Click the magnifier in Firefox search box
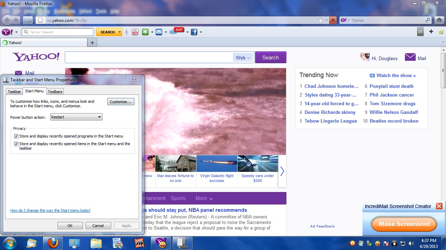Image resolution: width=446 pixels, height=250 pixels. point(428,20)
